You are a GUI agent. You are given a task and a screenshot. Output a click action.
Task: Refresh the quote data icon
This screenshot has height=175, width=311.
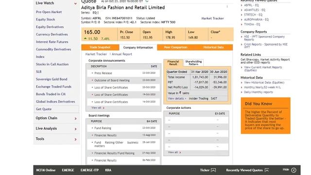pos(147,1)
